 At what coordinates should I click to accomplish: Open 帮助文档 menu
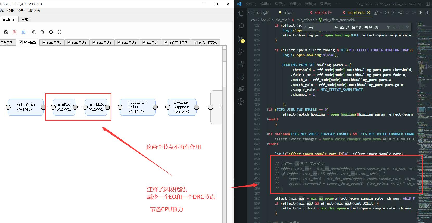point(33,11)
